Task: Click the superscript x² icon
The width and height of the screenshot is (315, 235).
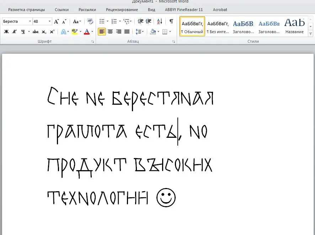Action: [x=52, y=32]
